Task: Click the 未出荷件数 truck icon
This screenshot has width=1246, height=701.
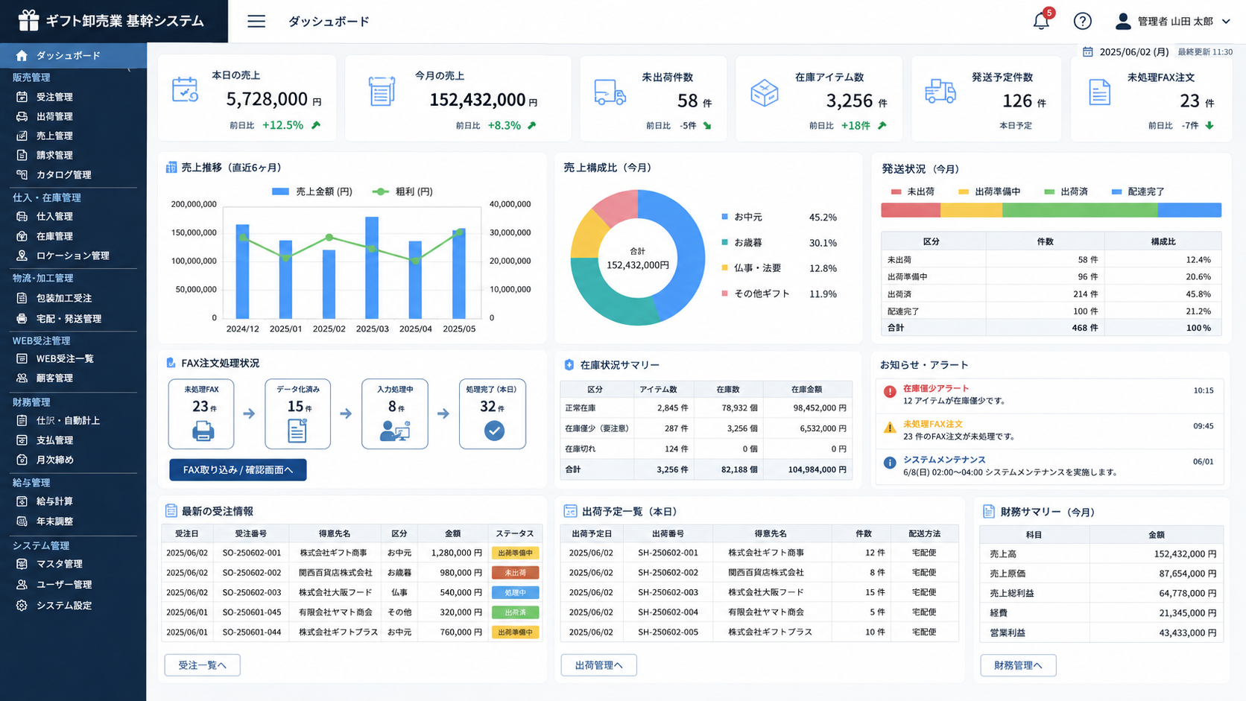Action: [x=610, y=92]
